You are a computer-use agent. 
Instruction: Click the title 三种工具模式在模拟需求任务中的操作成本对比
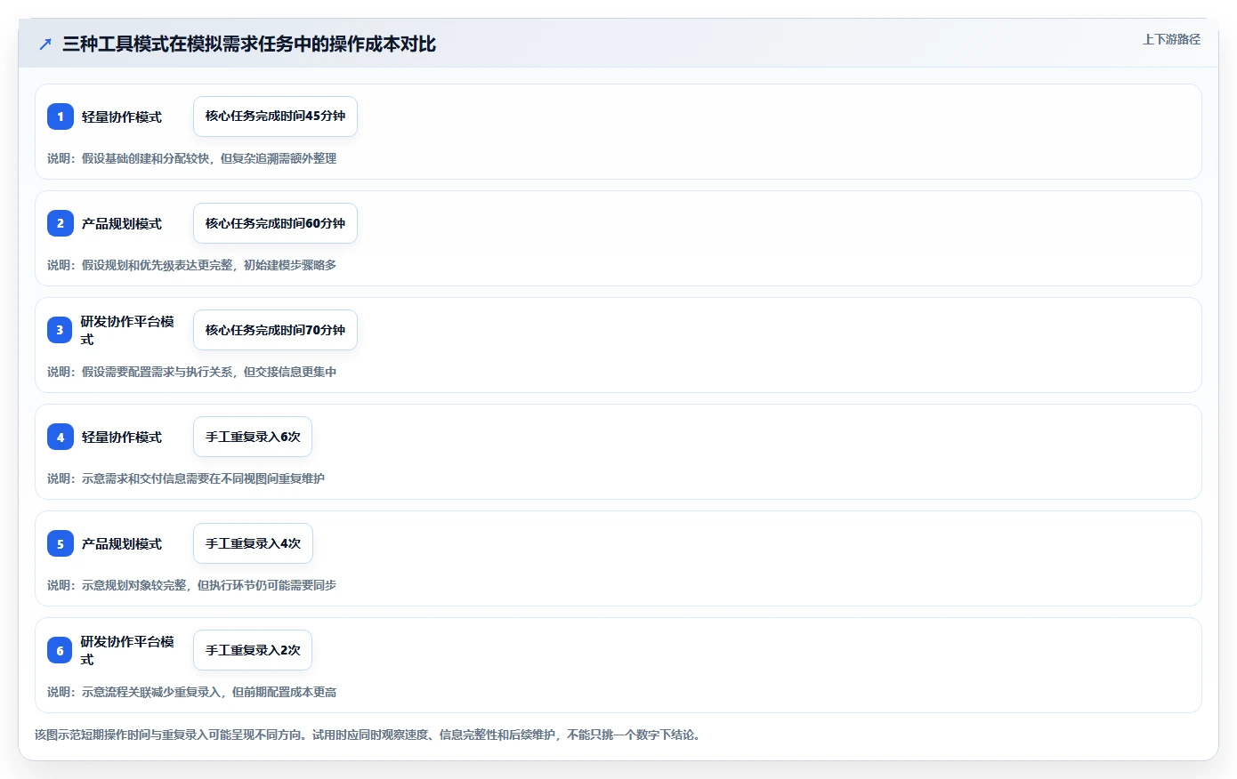(x=249, y=44)
